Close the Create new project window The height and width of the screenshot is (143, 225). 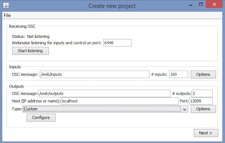pyautogui.click(x=214, y=4)
